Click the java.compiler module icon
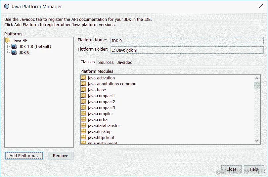The height and width of the screenshot is (177, 268). pyautogui.click(x=83, y=113)
